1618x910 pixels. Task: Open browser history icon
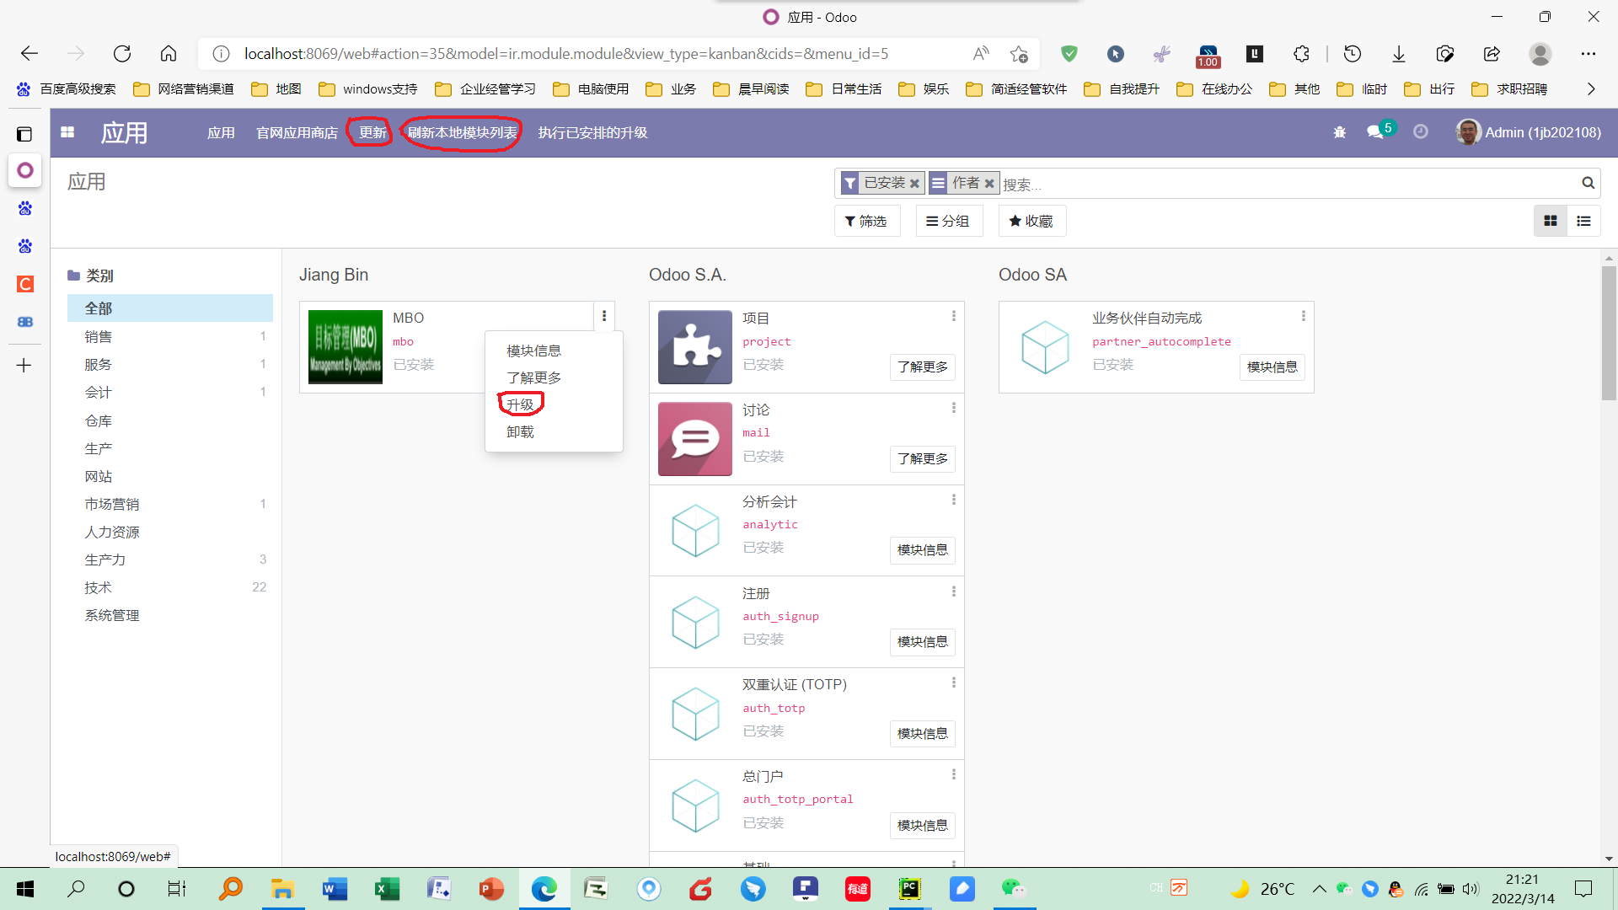[1353, 54]
